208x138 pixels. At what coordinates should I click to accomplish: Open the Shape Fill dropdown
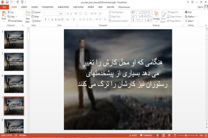pyautogui.click(x=173, y=12)
